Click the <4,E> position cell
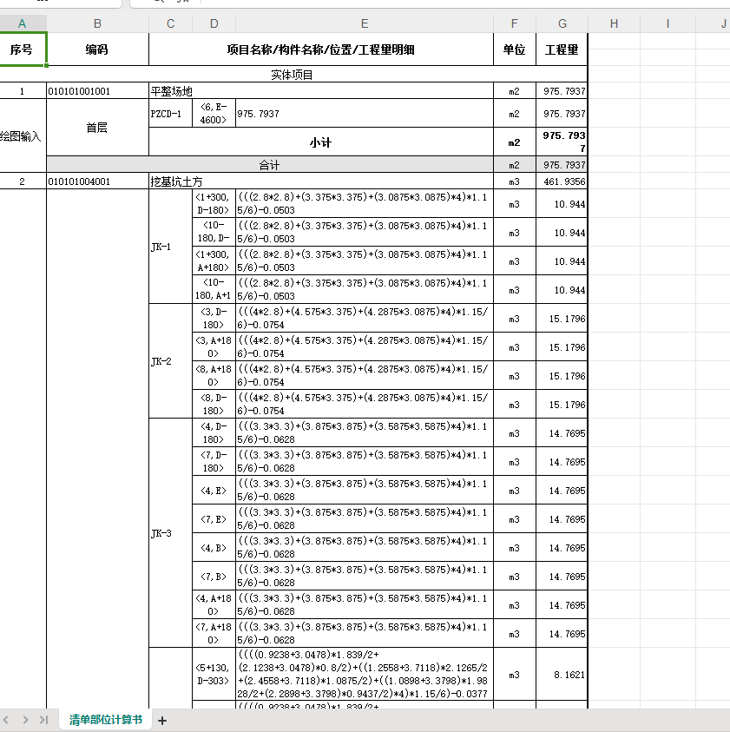This screenshot has width=730, height=732. tap(214, 491)
